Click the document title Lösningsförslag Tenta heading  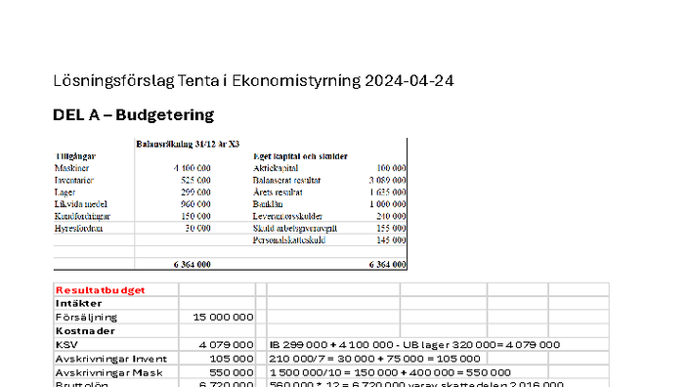click(253, 81)
